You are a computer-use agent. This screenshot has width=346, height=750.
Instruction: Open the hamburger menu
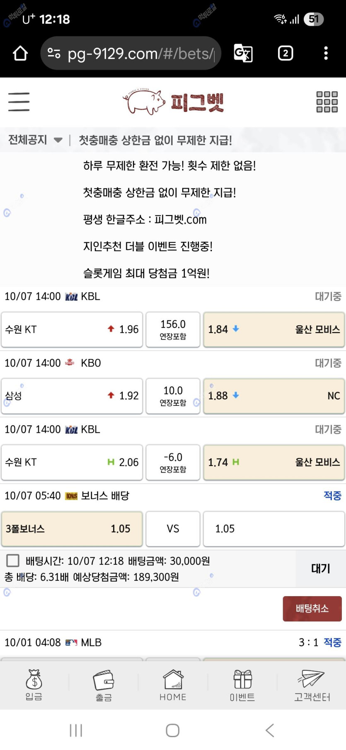(x=19, y=102)
